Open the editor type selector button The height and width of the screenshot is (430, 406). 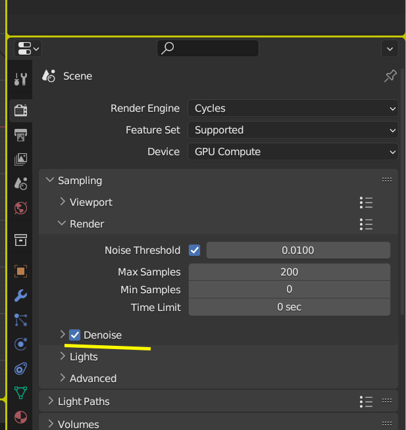click(x=28, y=48)
